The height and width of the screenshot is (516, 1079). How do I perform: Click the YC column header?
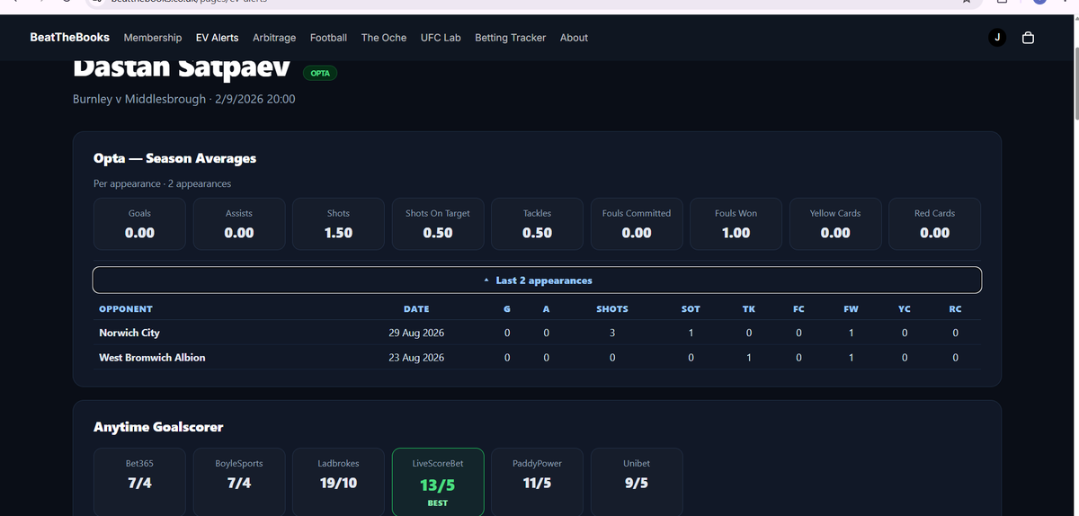tap(905, 308)
